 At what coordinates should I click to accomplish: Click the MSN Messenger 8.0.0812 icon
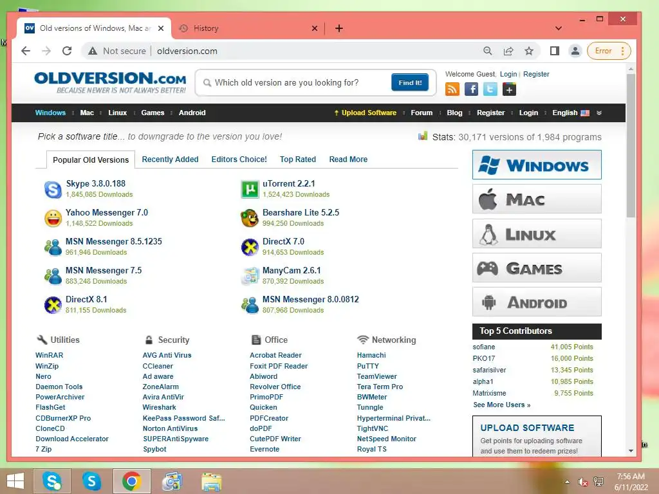[250, 306]
